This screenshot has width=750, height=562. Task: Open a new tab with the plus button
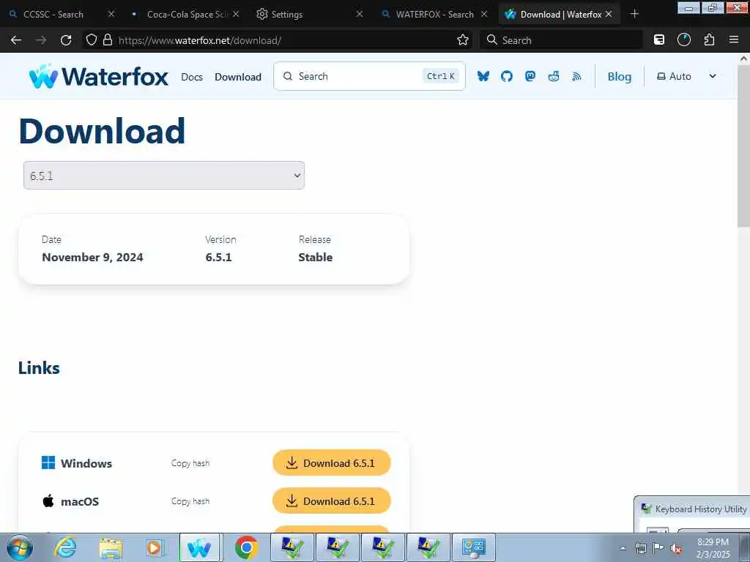pyautogui.click(x=635, y=15)
